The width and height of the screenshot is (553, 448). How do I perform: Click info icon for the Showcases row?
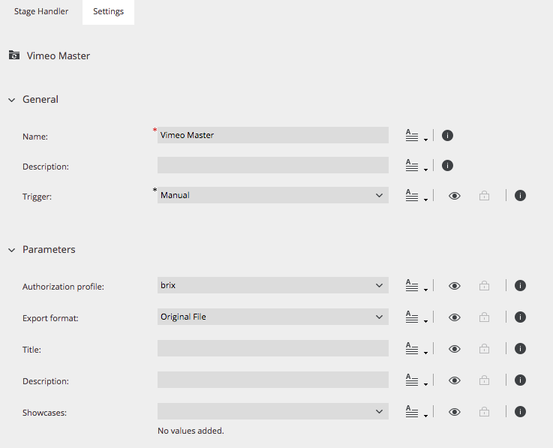520,412
